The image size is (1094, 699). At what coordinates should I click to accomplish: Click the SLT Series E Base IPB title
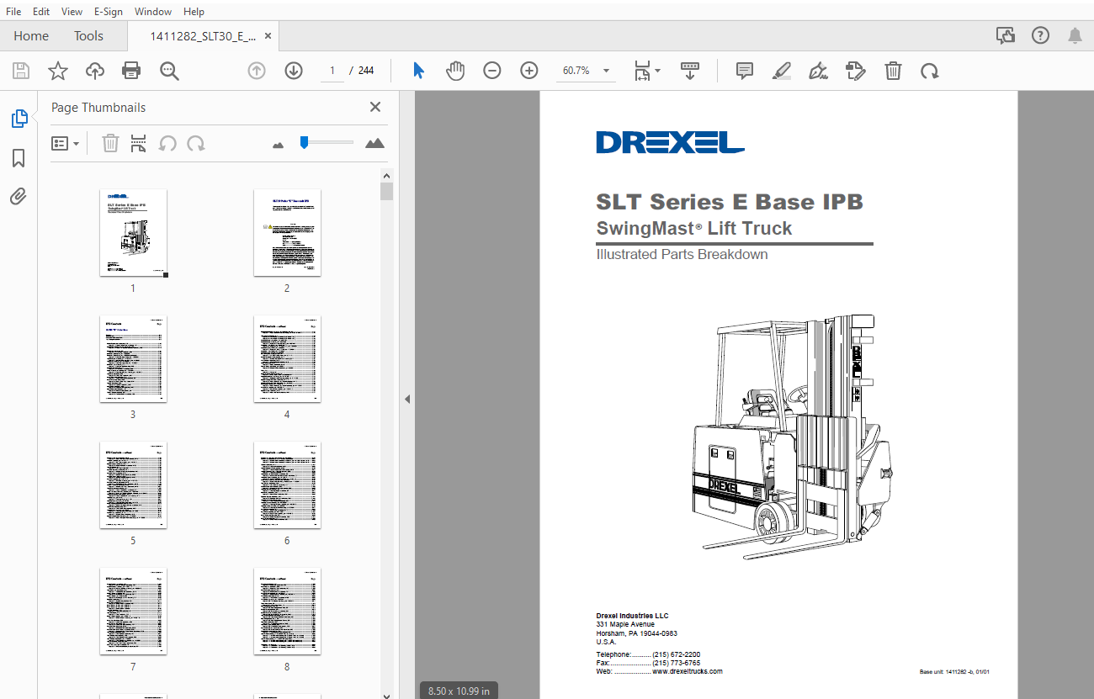(x=730, y=202)
